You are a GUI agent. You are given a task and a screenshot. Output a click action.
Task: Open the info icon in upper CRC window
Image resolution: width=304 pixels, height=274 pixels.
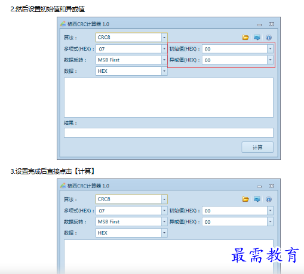pos(269,38)
